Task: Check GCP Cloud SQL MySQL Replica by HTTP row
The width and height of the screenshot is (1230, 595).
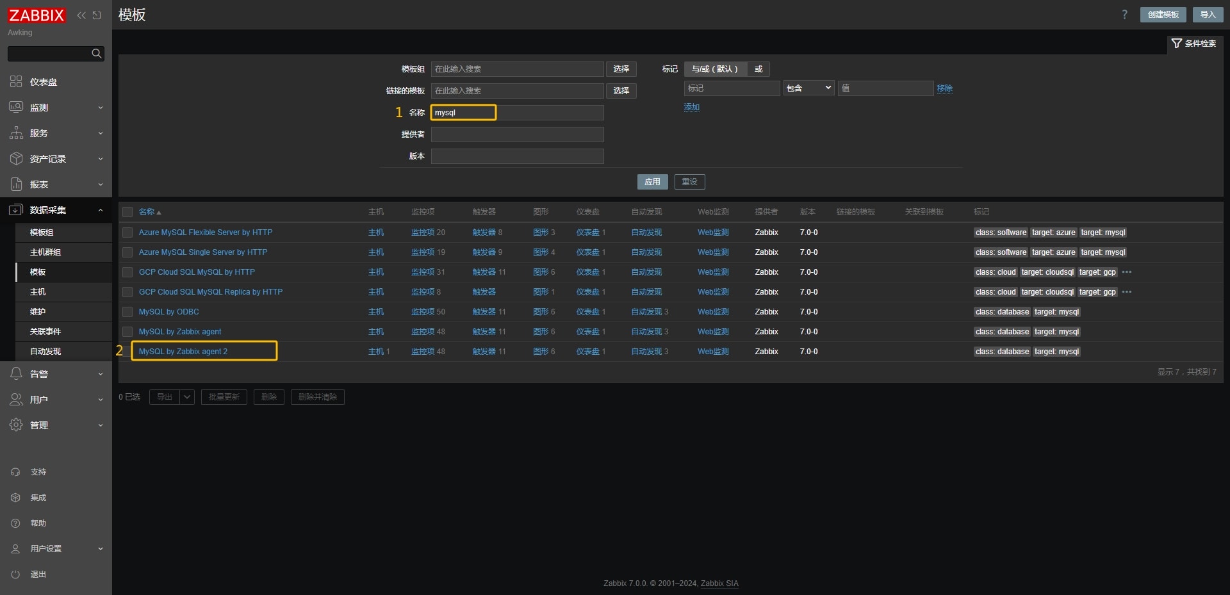Action: 127,292
